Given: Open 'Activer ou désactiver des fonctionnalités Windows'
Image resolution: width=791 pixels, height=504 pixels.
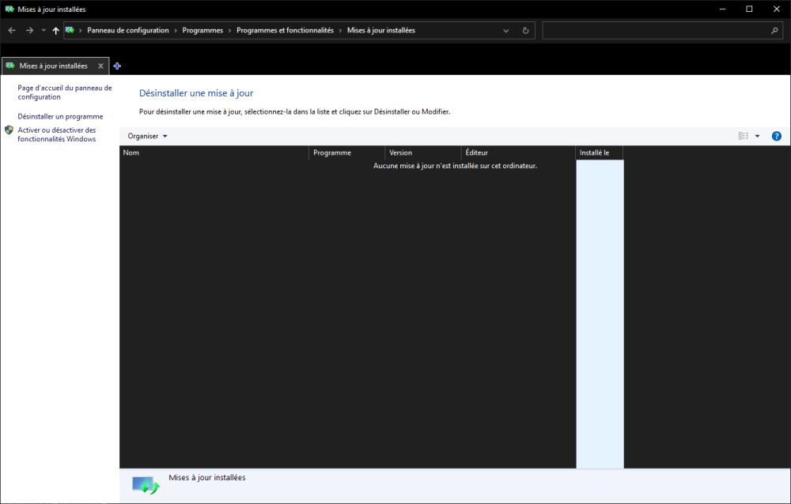Looking at the screenshot, I should coord(56,134).
